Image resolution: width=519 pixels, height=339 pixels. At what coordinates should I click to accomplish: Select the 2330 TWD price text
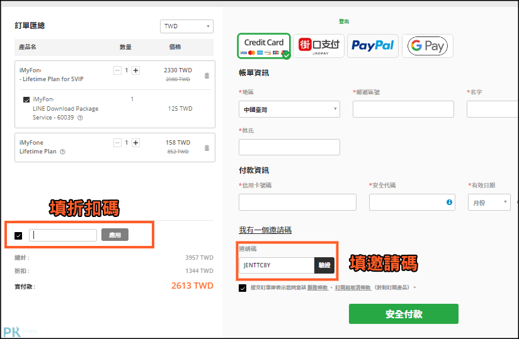pyautogui.click(x=178, y=70)
